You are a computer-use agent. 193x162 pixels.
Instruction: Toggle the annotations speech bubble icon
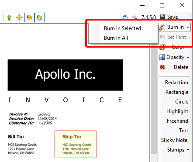click(x=29, y=17)
